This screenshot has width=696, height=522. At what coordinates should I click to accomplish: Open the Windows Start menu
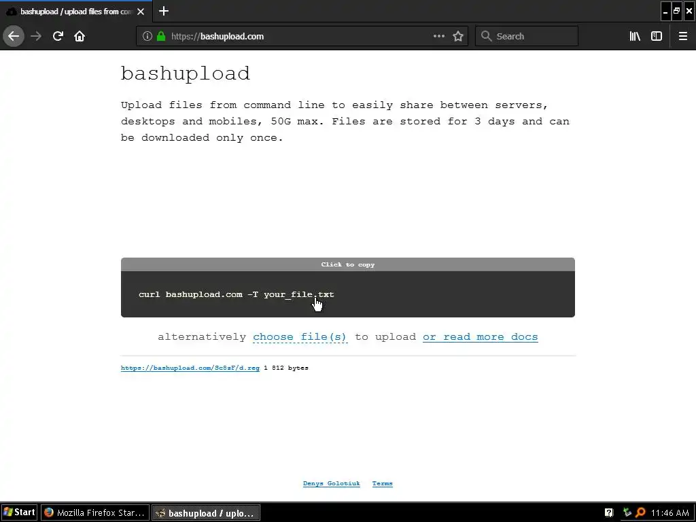pyautogui.click(x=19, y=512)
